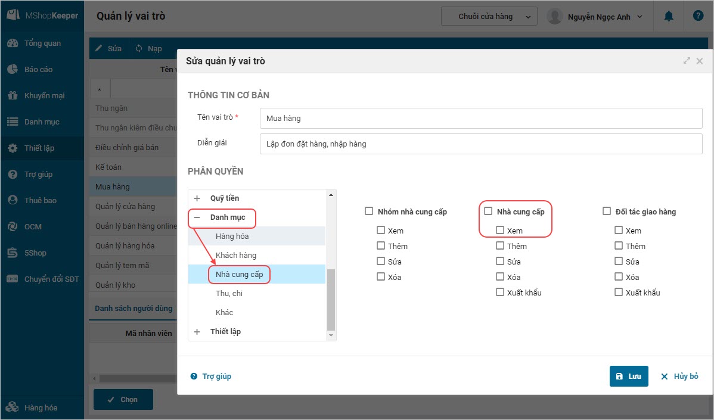Check the Nhà cung cấp permission checkbox

[x=488, y=211]
